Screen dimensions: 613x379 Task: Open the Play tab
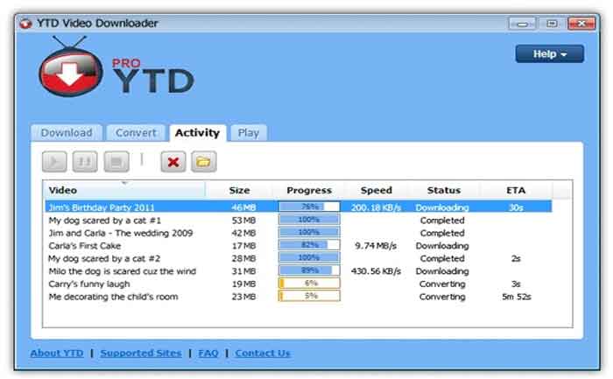[249, 133]
